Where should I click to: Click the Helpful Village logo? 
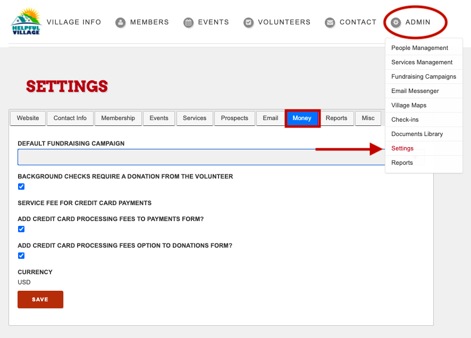coord(26,21)
